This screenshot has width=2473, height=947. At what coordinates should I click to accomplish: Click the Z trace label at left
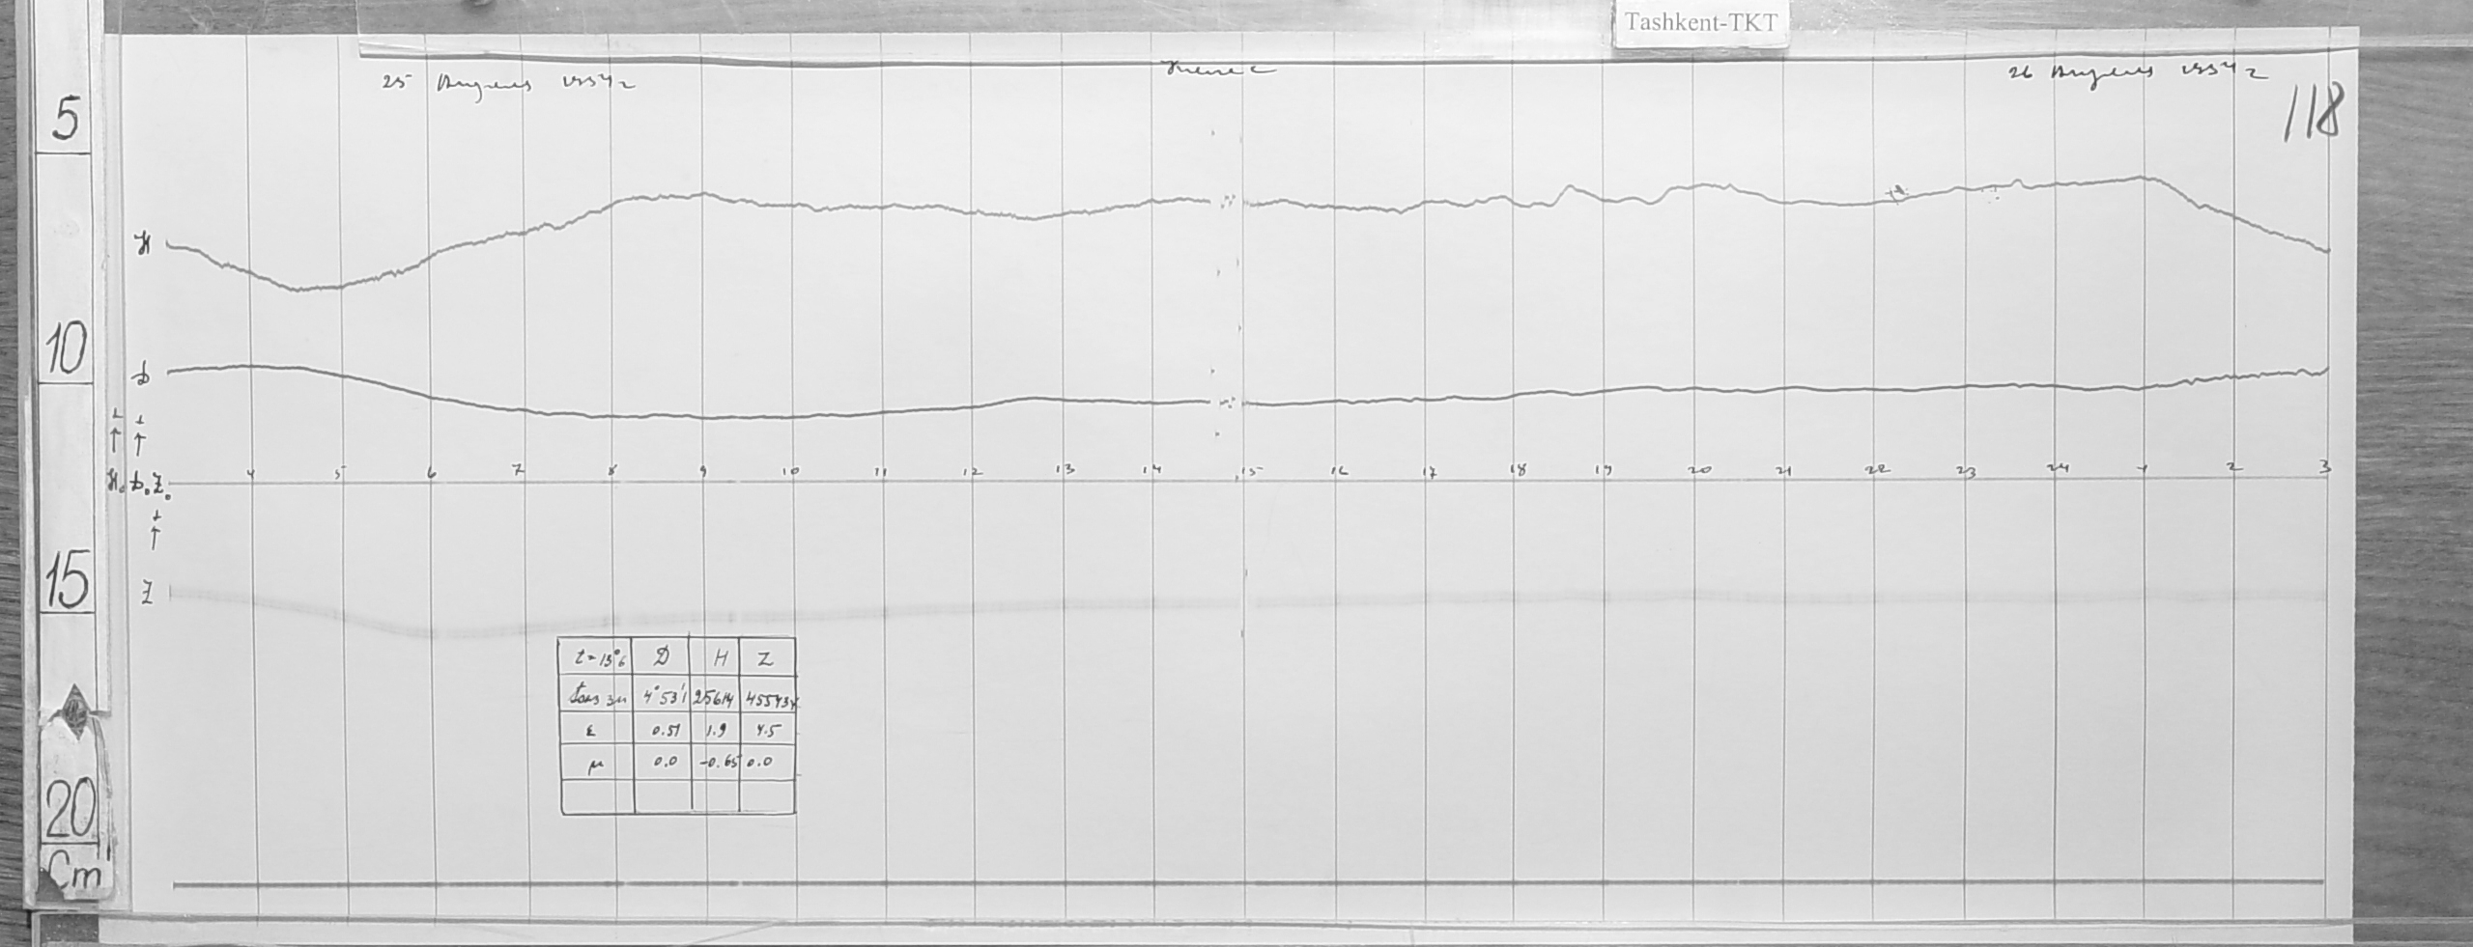coord(147,596)
